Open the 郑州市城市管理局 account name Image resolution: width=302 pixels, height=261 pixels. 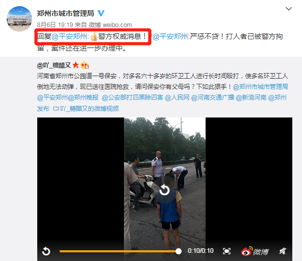point(65,13)
